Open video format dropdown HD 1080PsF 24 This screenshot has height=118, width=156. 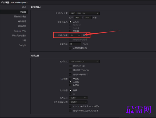click(x=84, y=62)
